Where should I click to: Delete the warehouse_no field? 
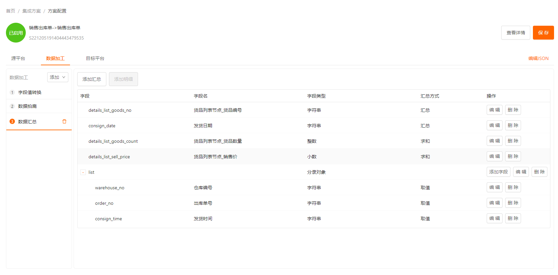point(513,187)
